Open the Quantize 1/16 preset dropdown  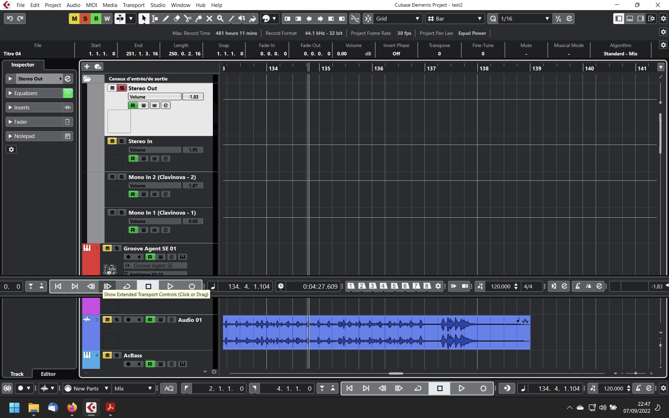tap(525, 19)
